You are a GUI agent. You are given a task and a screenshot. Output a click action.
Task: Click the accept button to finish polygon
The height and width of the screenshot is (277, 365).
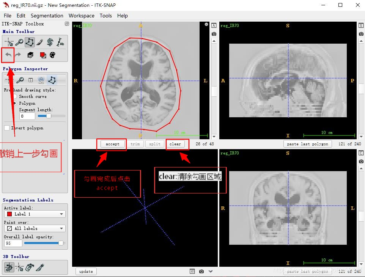(112, 144)
